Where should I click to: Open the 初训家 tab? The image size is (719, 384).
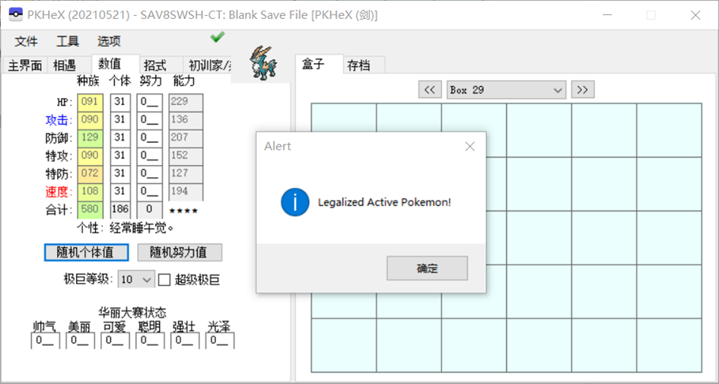[x=207, y=65]
